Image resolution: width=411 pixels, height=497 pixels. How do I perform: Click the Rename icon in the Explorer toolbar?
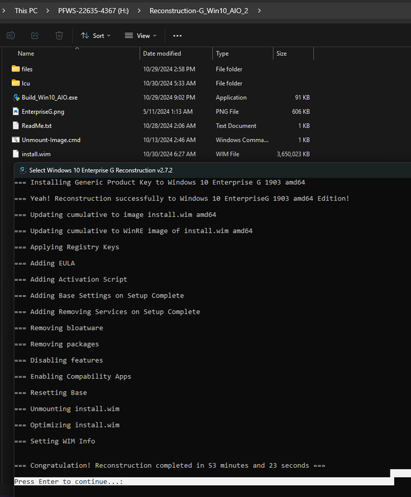pyautogui.click(x=11, y=35)
